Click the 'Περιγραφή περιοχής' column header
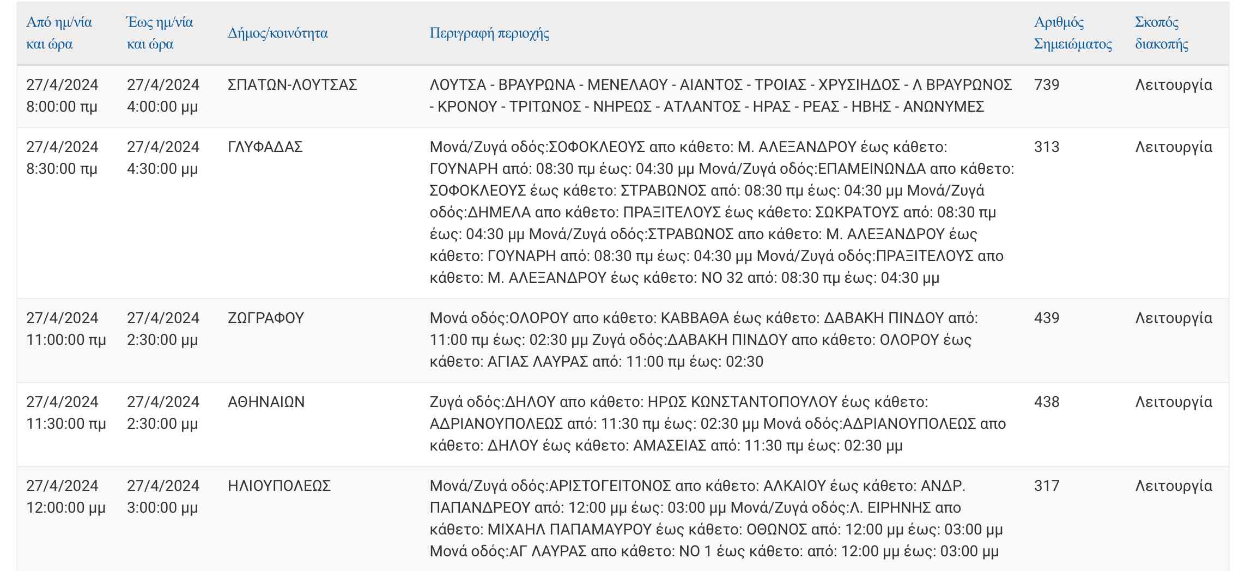Image resolution: width=1245 pixels, height=571 pixels. pyautogui.click(x=489, y=33)
